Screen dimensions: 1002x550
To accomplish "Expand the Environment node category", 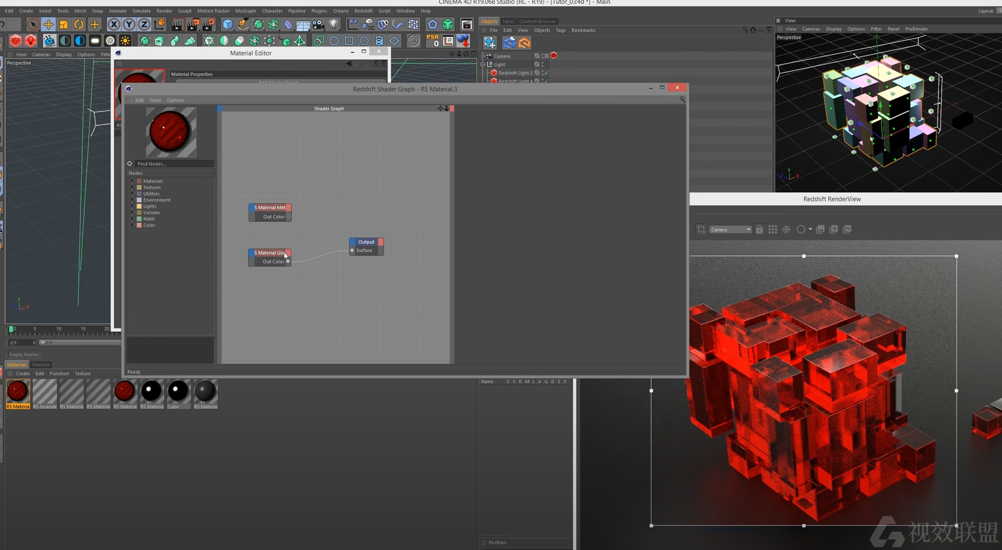I will tap(133, 200).
